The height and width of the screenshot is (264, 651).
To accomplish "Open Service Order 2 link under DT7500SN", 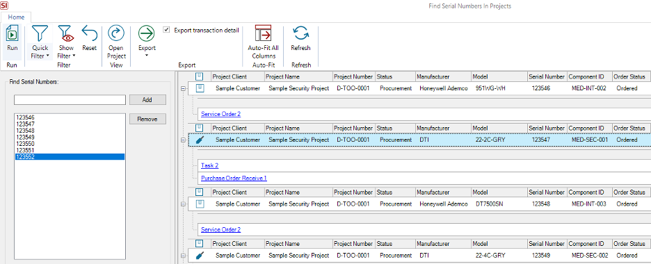I will click(221, 229).
